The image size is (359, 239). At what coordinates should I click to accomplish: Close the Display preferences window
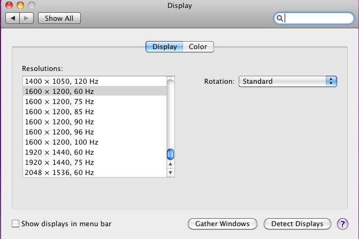click(x=9, y=5)
